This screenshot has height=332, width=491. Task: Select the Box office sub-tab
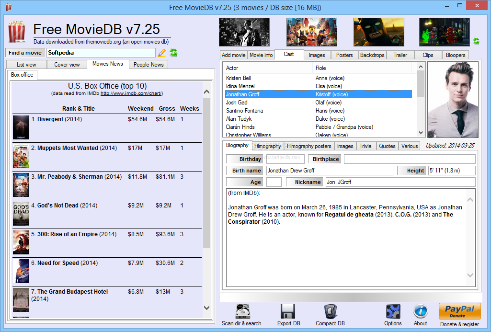[x=22, y=75]
